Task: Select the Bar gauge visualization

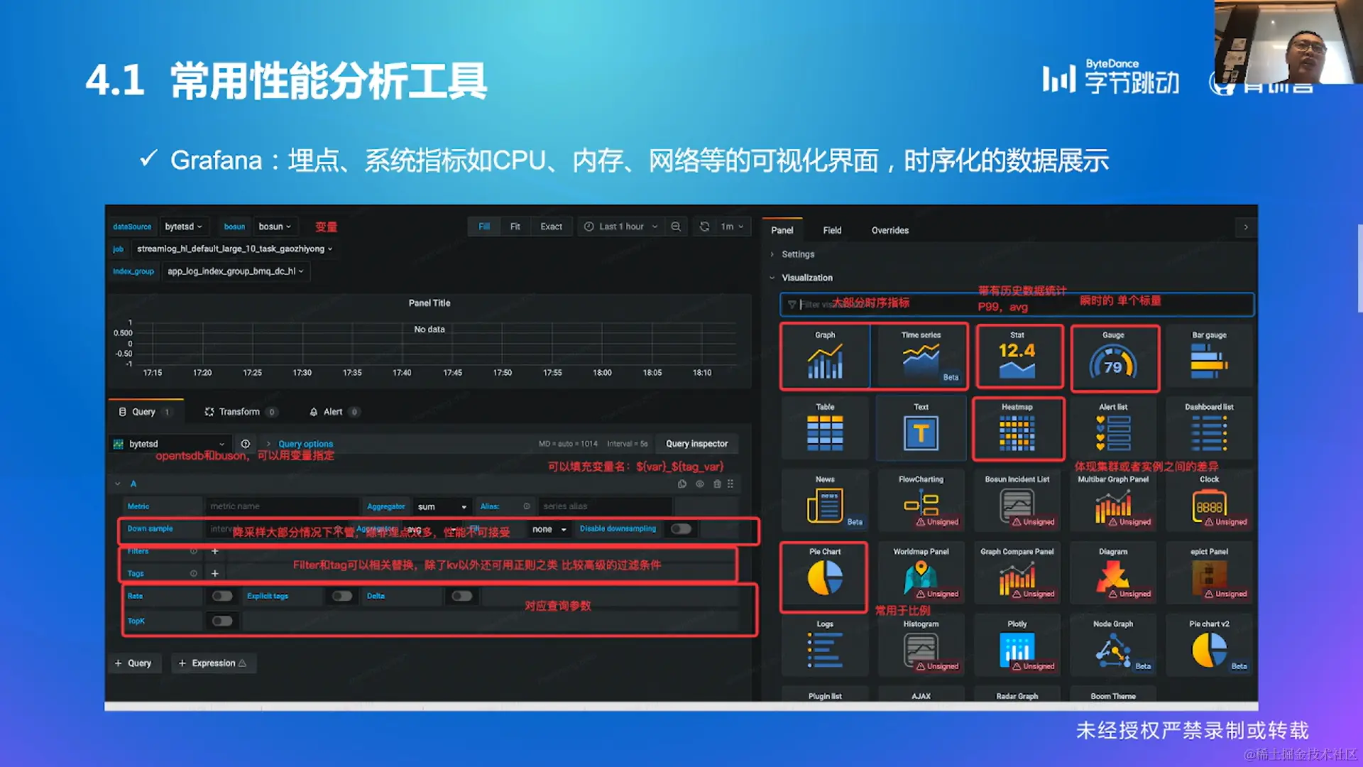Action: [1209, 357]
